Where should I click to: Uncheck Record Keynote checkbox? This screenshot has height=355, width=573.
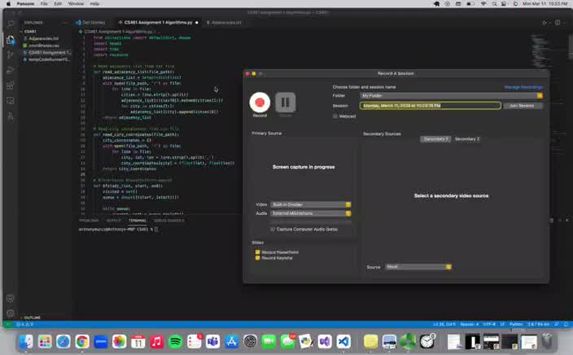257,258
